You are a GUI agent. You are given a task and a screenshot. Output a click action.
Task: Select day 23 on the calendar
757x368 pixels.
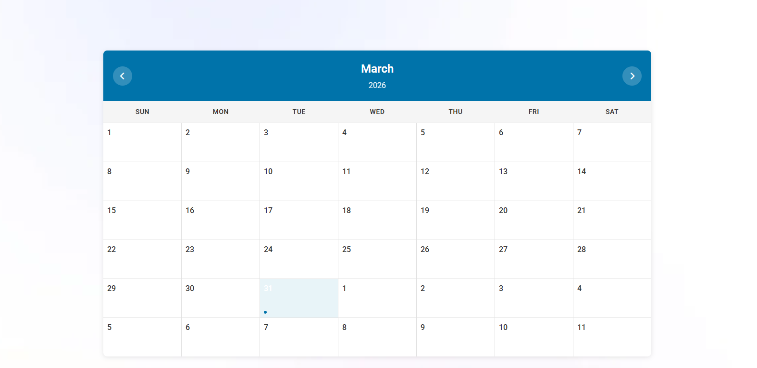pos(221,259)
